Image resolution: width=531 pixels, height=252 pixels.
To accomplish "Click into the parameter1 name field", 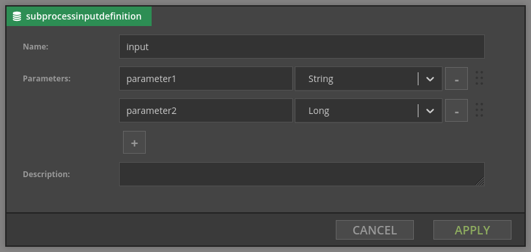I will (x=206, y=79).
